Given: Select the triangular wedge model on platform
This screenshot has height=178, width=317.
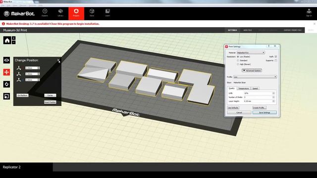Looking at the screenshot, I should [x=93, y=74].
